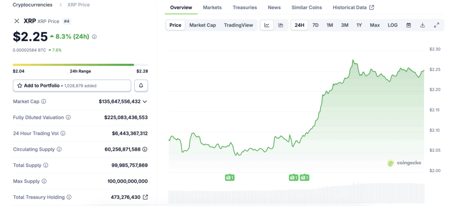Click the $2.00 axis label
The height and width of the screenshot is (206, 450).
(435, 171)
